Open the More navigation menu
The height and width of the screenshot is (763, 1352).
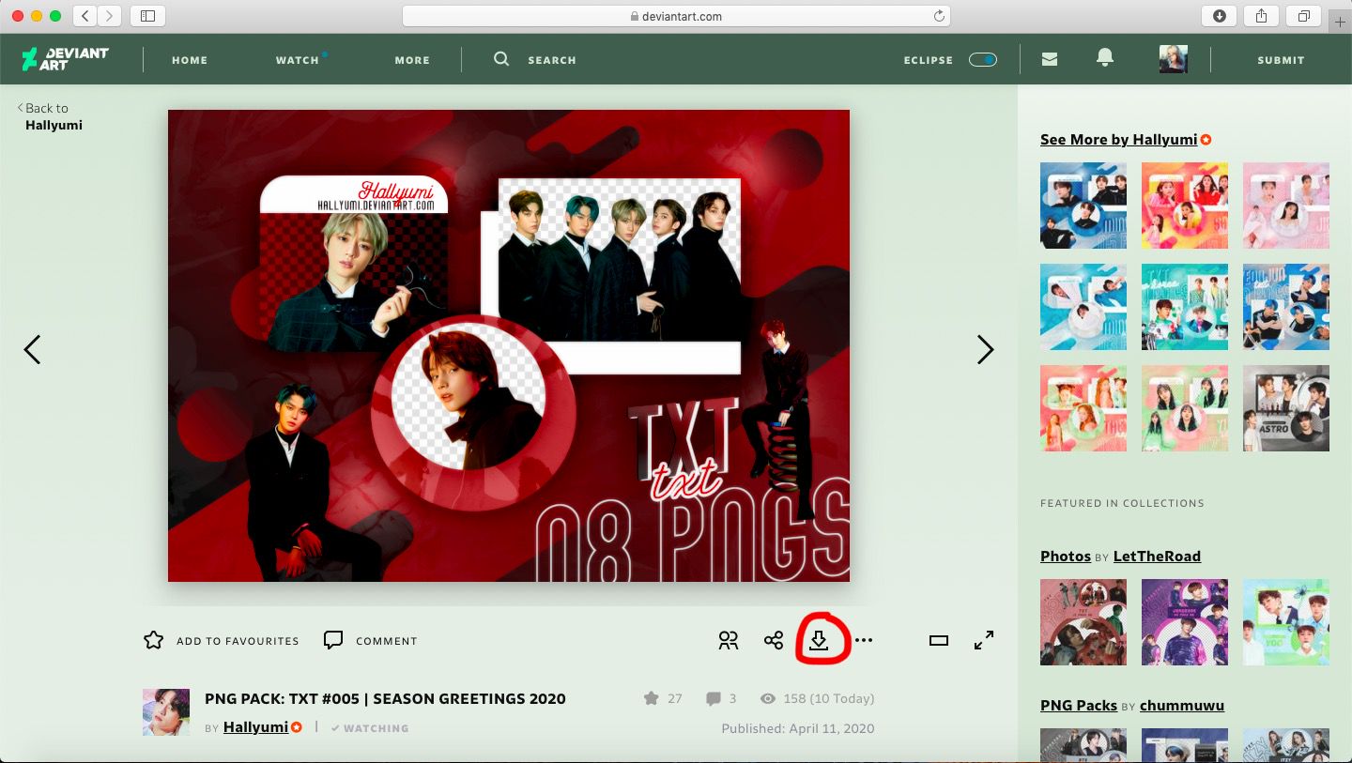pyautogui.click(x=412, y=60)
